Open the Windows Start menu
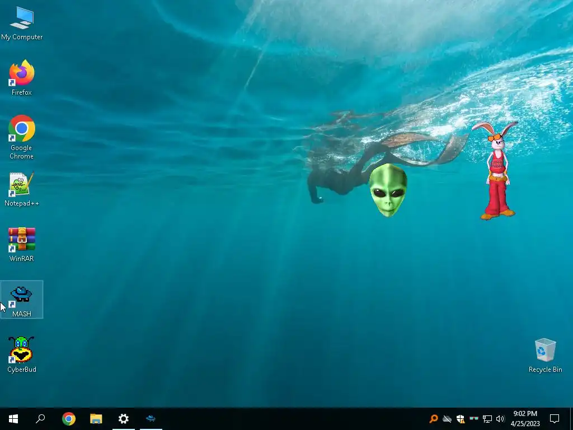Screen dimensions: 573x430 (x=13, y=419)
